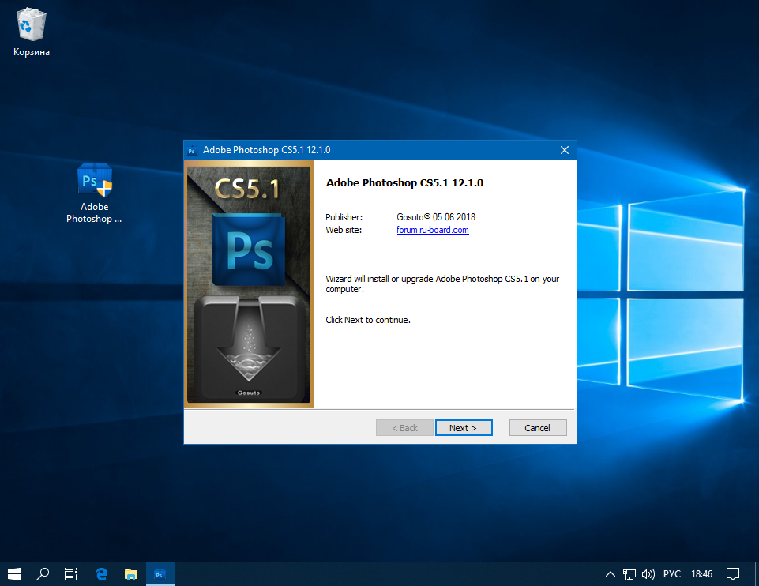Open the notification Action Center
The height and width of the screenshot is (586, 759).
click(733, 573)
